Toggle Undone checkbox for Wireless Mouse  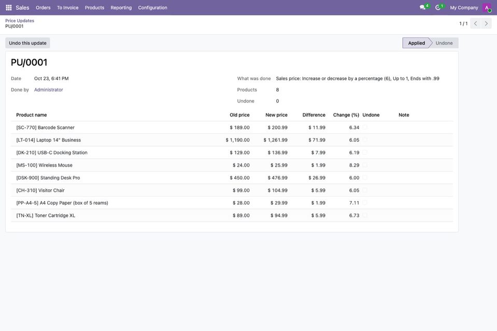[365, 165]
